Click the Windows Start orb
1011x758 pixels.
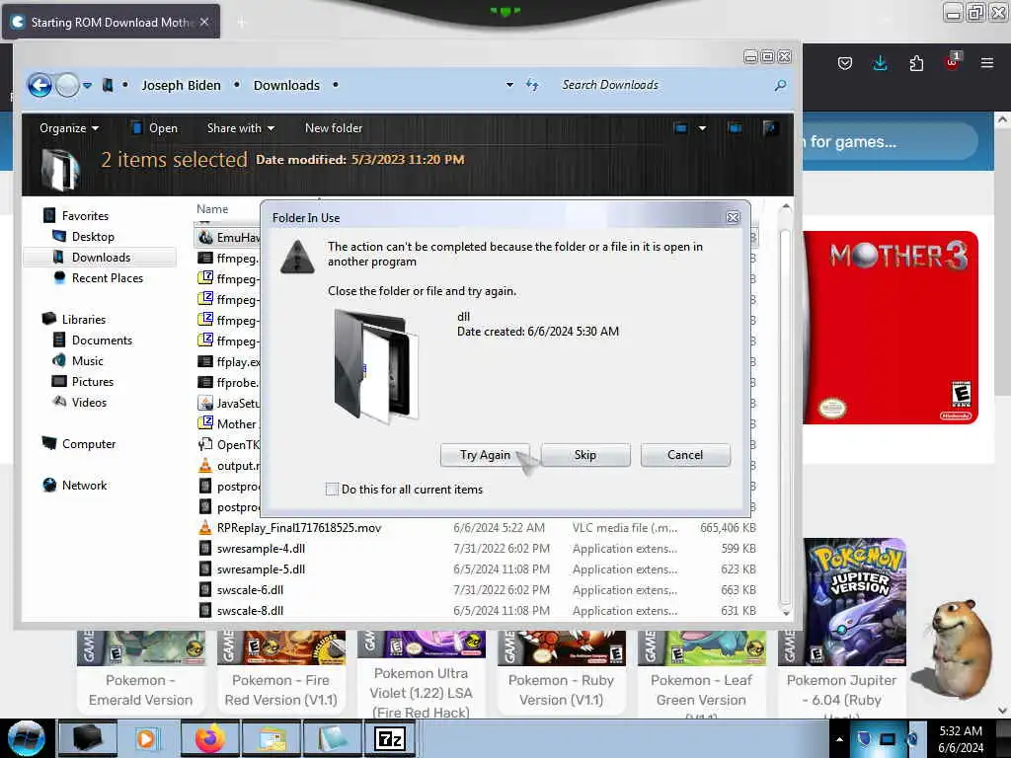coord(27,738)
